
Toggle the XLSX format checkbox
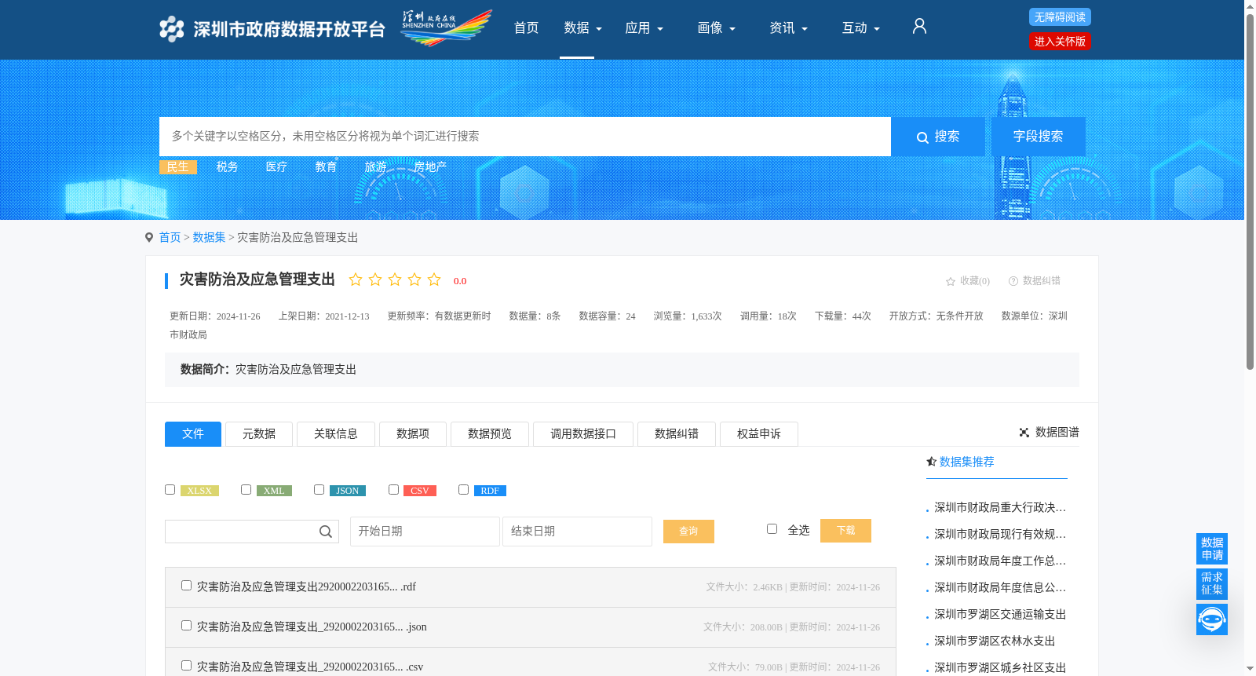(x=170, y=490)
